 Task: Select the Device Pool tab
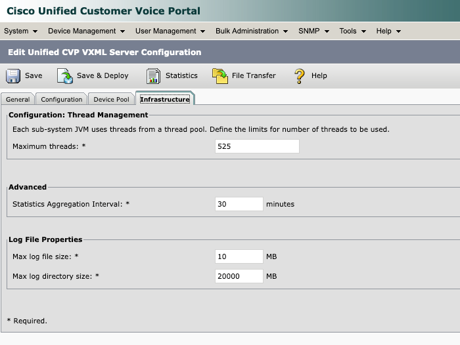coord(112,100)
